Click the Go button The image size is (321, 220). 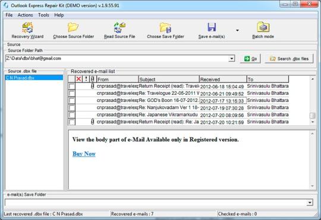[250, 59]
